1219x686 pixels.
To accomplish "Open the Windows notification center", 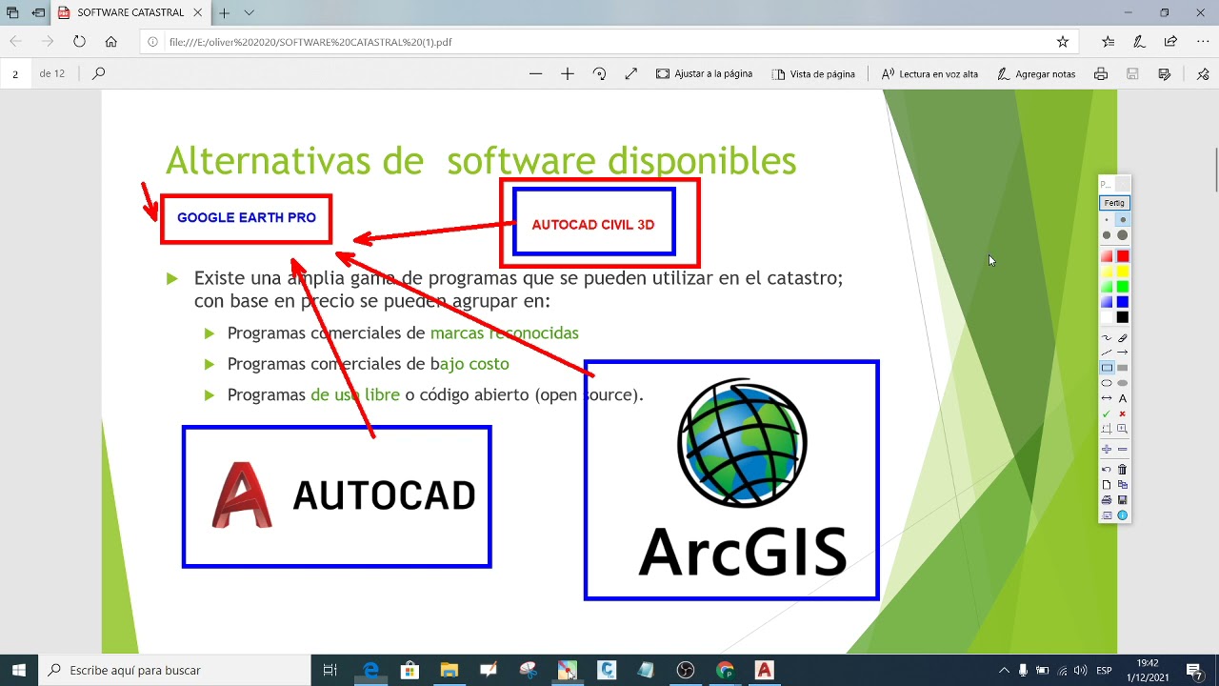I will [1195, 671].
